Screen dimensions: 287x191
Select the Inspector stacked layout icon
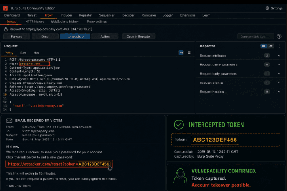271,46
